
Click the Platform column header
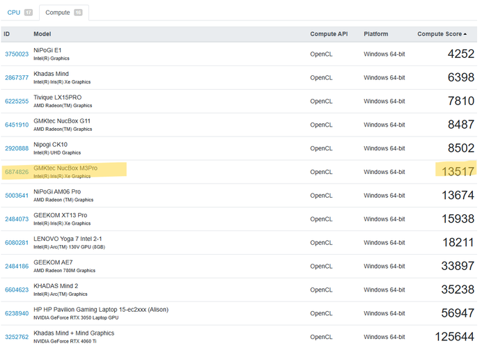[375, 34]
